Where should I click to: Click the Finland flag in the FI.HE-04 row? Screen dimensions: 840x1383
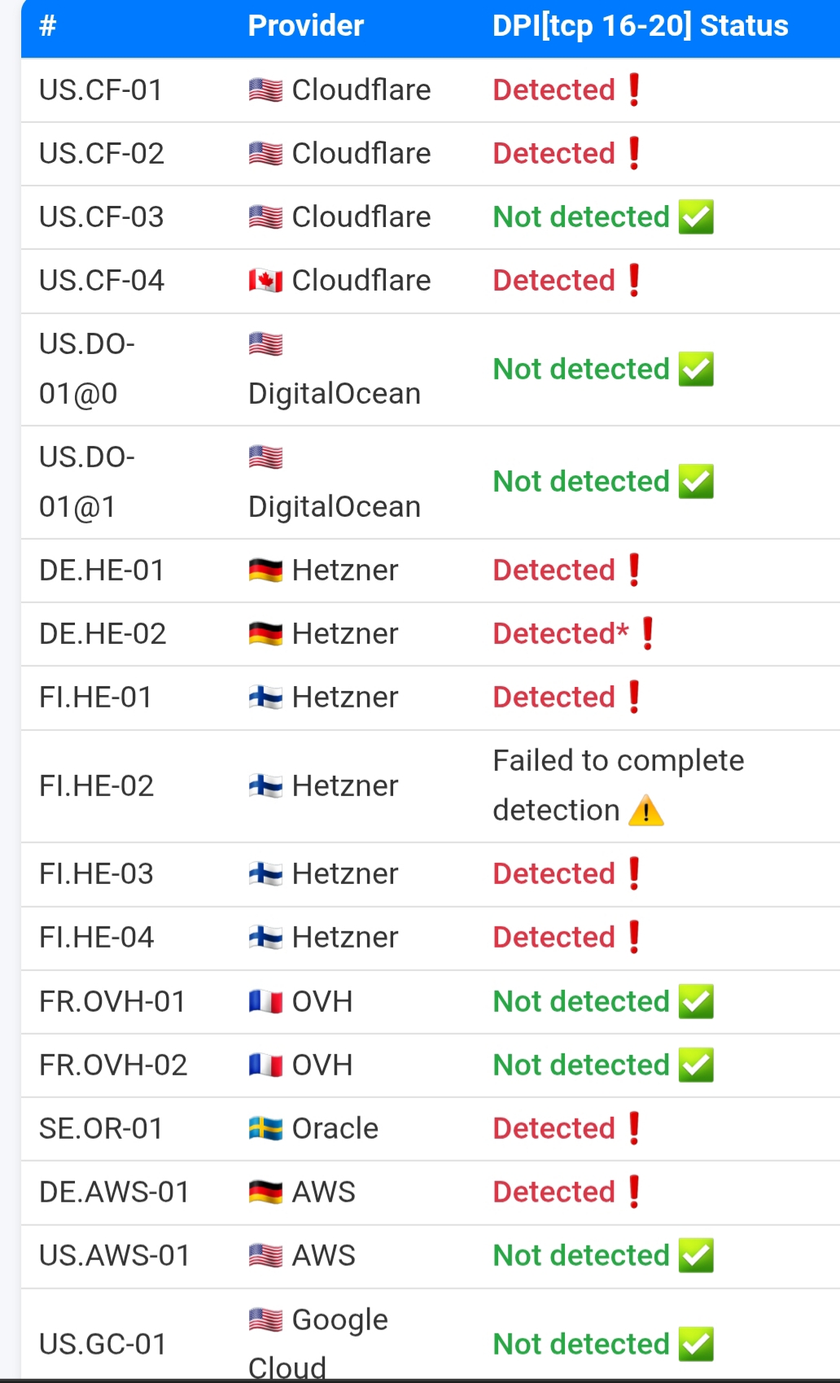pos(265,938)
